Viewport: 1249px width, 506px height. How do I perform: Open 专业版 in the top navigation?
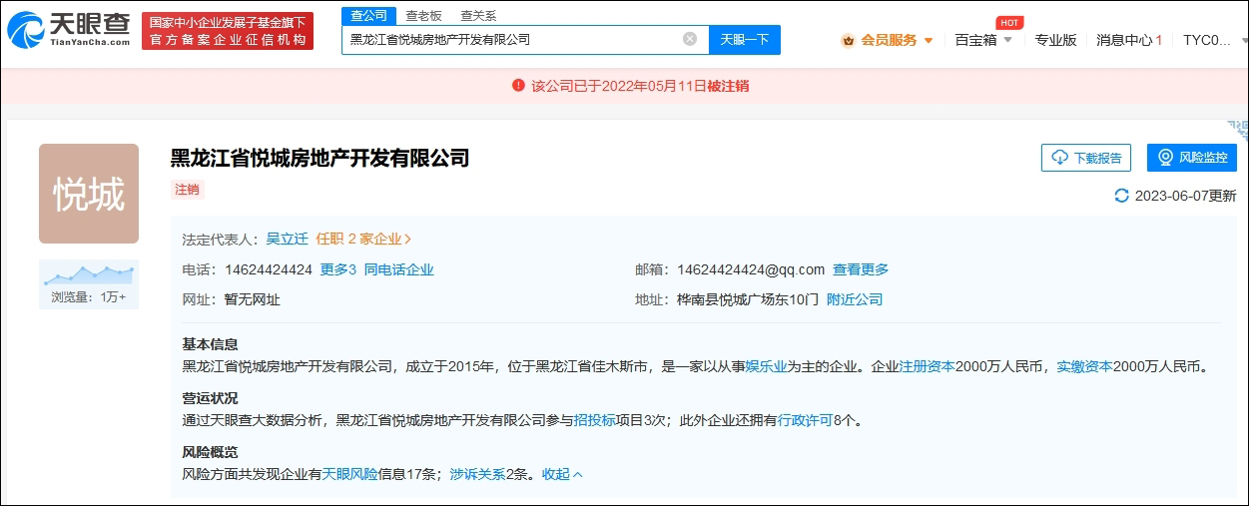1055,40
